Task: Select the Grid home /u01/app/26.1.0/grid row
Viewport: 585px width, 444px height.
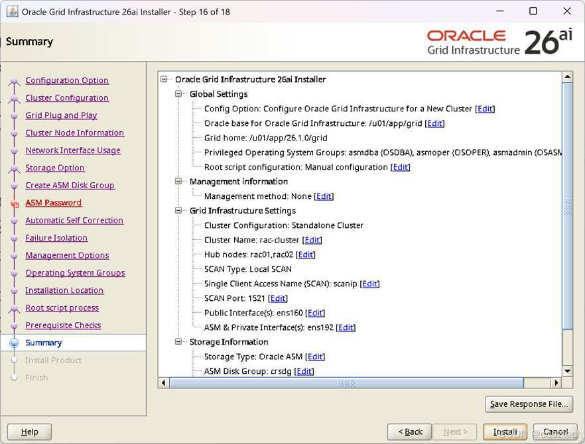Action: coord(265,138)
